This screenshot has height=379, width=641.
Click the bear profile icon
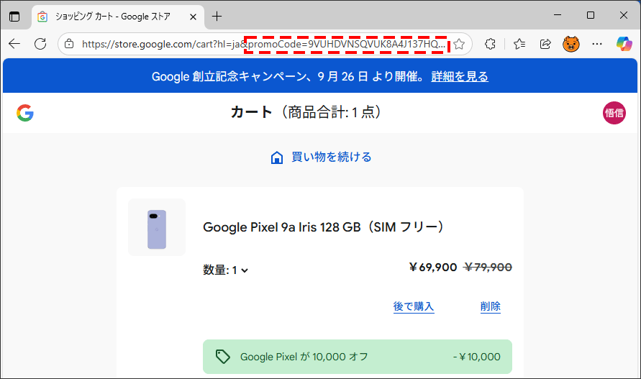click(571, 44)
